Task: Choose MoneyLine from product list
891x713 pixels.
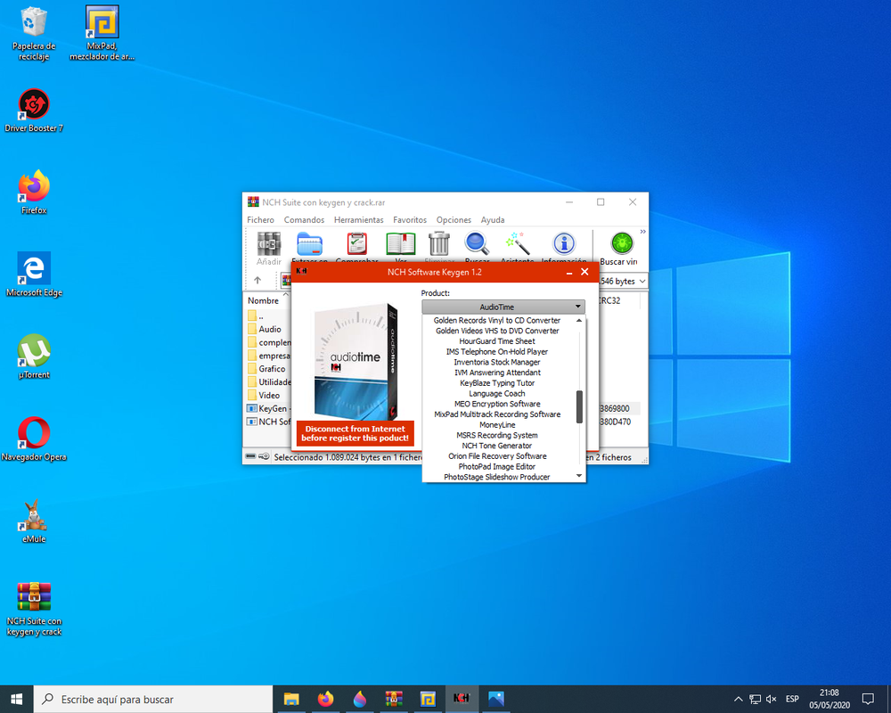Action: [x=497, y=425]
